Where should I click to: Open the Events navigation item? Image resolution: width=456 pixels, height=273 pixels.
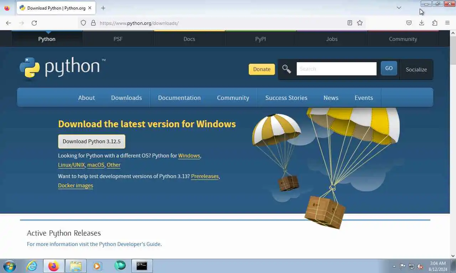tap(364, 98)
